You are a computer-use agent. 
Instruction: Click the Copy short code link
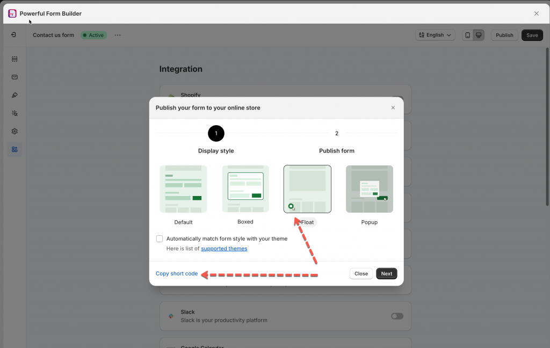click(x=177, y=274)
